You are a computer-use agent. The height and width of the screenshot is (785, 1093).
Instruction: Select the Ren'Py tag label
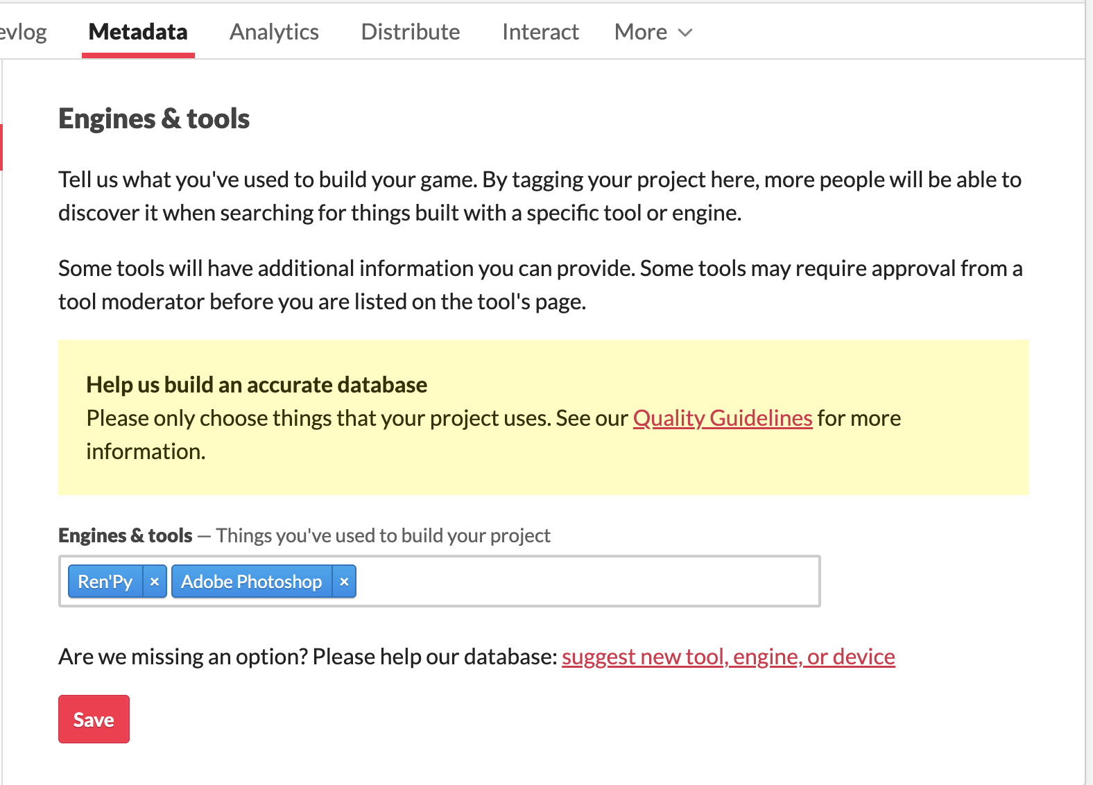(x=105, y=582)
